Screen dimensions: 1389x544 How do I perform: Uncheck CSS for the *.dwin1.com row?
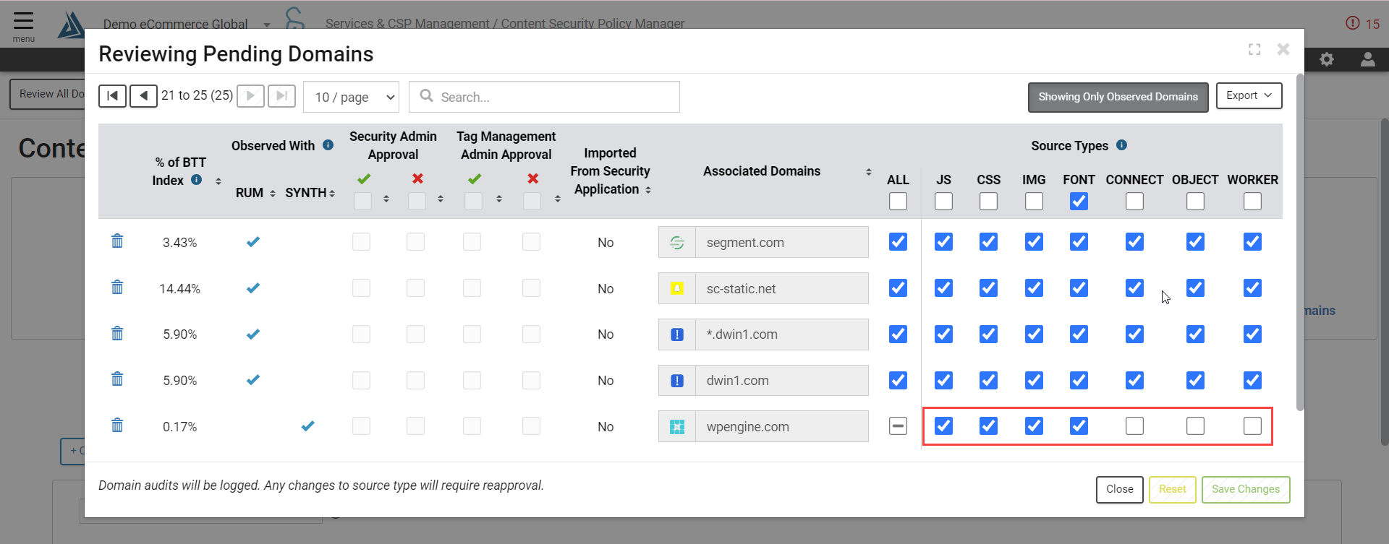pyautogui.click(x=988, y=334)
